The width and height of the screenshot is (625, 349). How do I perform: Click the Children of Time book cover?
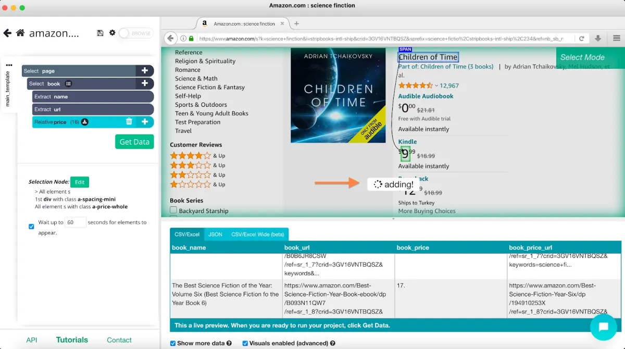[339, 96]
